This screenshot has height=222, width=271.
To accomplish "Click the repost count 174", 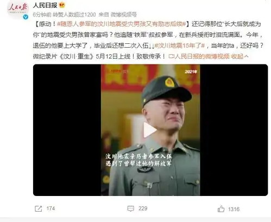I will tap(51, 209).
